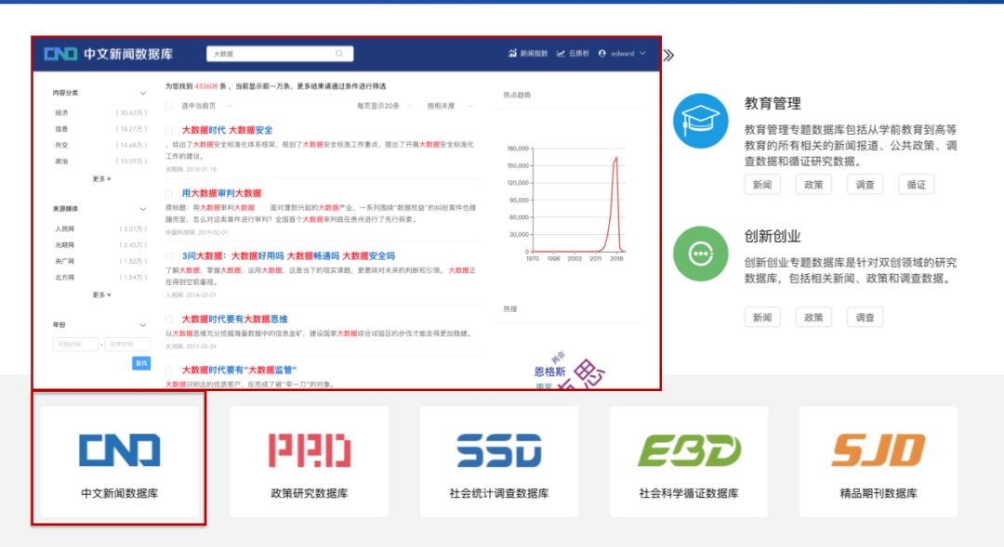Open article 用大数据审判大数据
Screen dimensions: 1004x547
click(221, 192)
